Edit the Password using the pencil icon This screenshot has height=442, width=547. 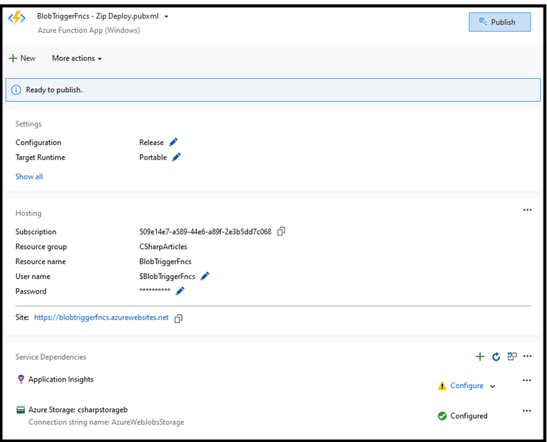180,291
